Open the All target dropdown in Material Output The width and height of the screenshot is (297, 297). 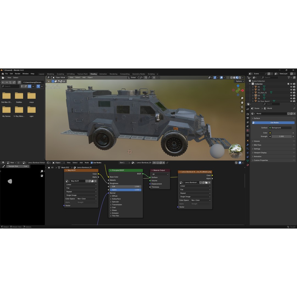pyautogui.click(x=160, y=174)
